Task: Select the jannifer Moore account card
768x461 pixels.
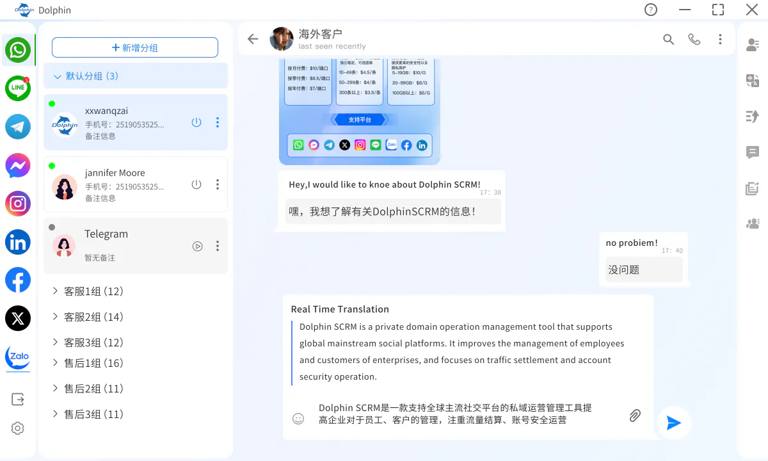Action: [x=136, y=184]
